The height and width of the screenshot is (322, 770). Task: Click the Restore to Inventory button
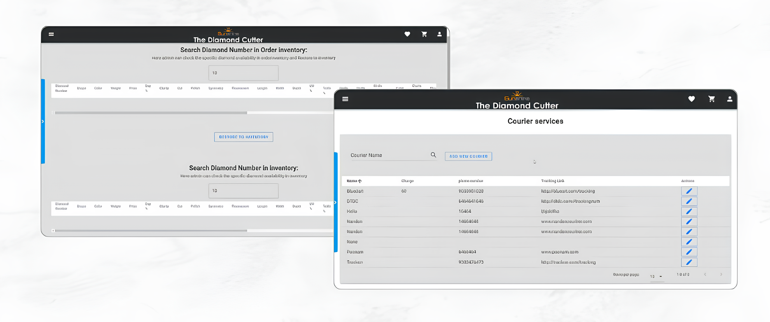243,137
